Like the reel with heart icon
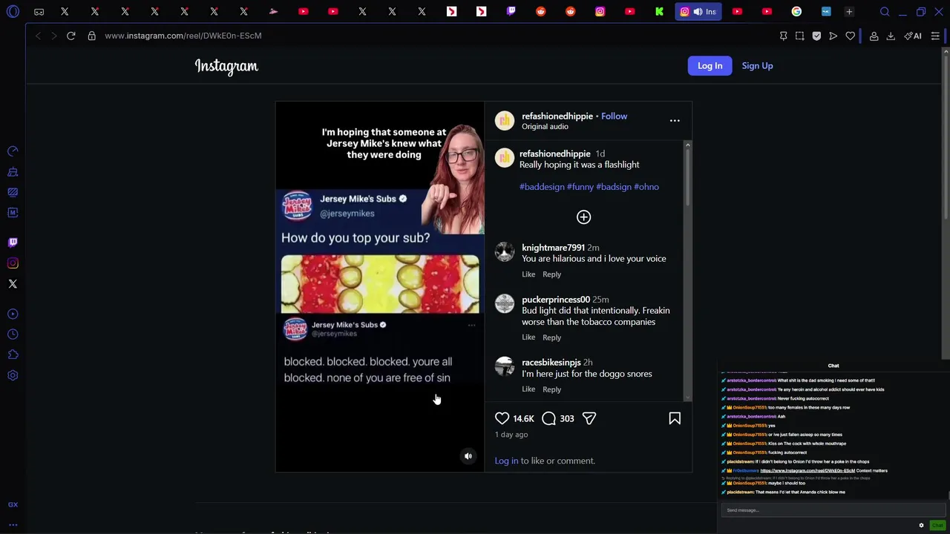 pos(502,419)
